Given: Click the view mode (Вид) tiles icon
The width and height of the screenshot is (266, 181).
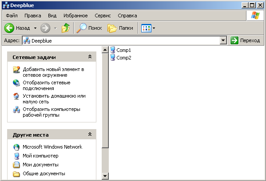Looking at the screenshot, I should coord(146,28).
